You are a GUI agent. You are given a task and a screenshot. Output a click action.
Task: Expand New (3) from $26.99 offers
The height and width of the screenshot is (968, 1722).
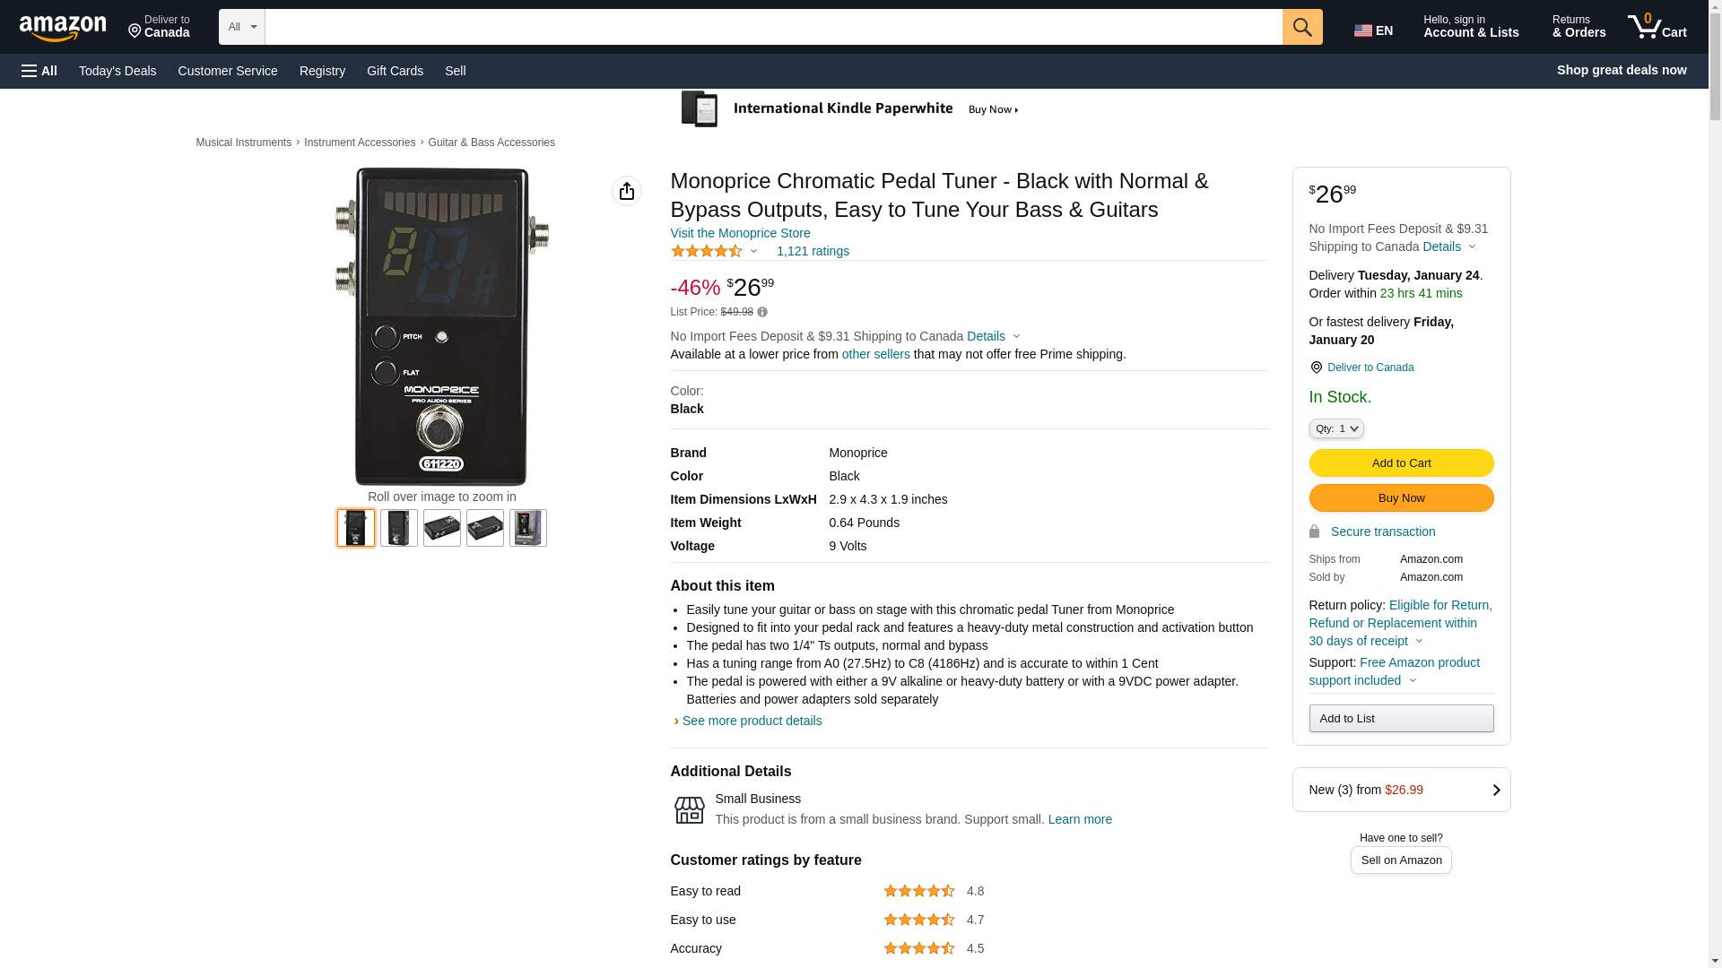1401,790
